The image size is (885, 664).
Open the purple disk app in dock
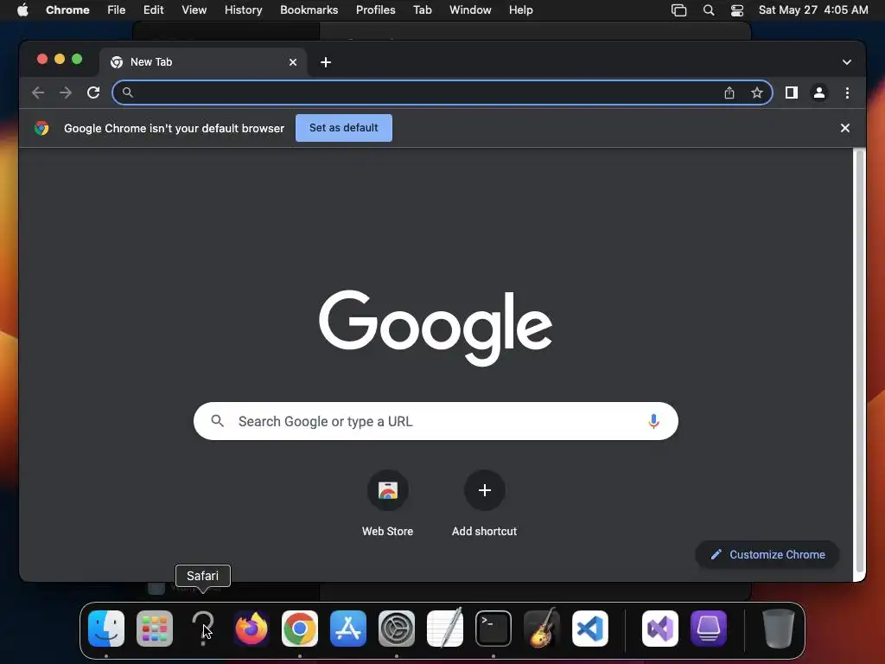click(709, 629)
